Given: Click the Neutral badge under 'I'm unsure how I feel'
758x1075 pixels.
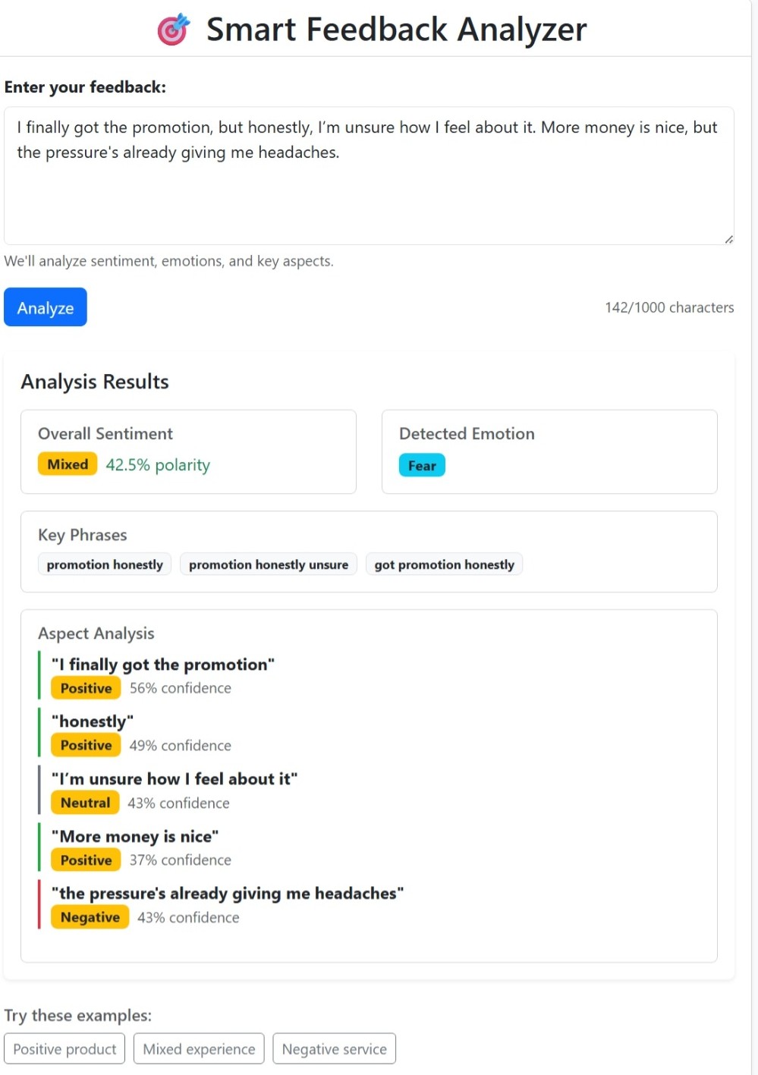Looking at the screenshot, I should click(84, 802).
